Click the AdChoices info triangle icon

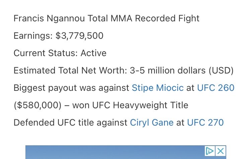[x=210, y=151]
